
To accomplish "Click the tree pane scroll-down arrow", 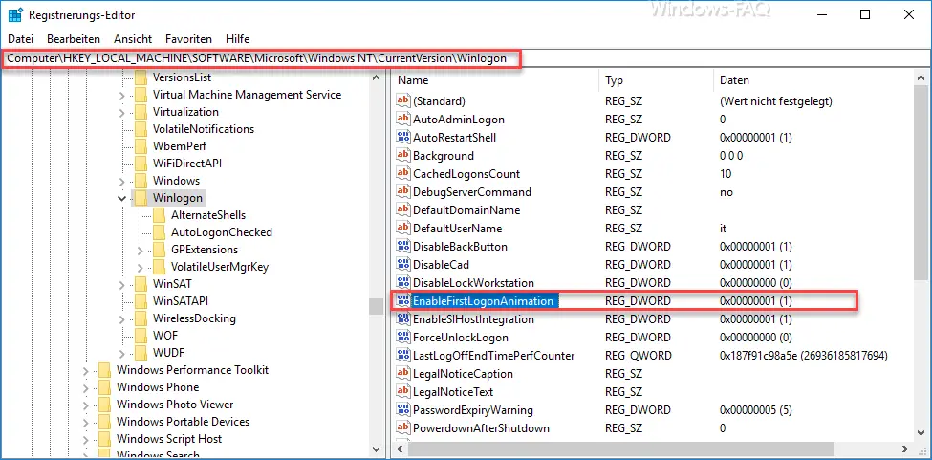I will (x=376, y=449).
